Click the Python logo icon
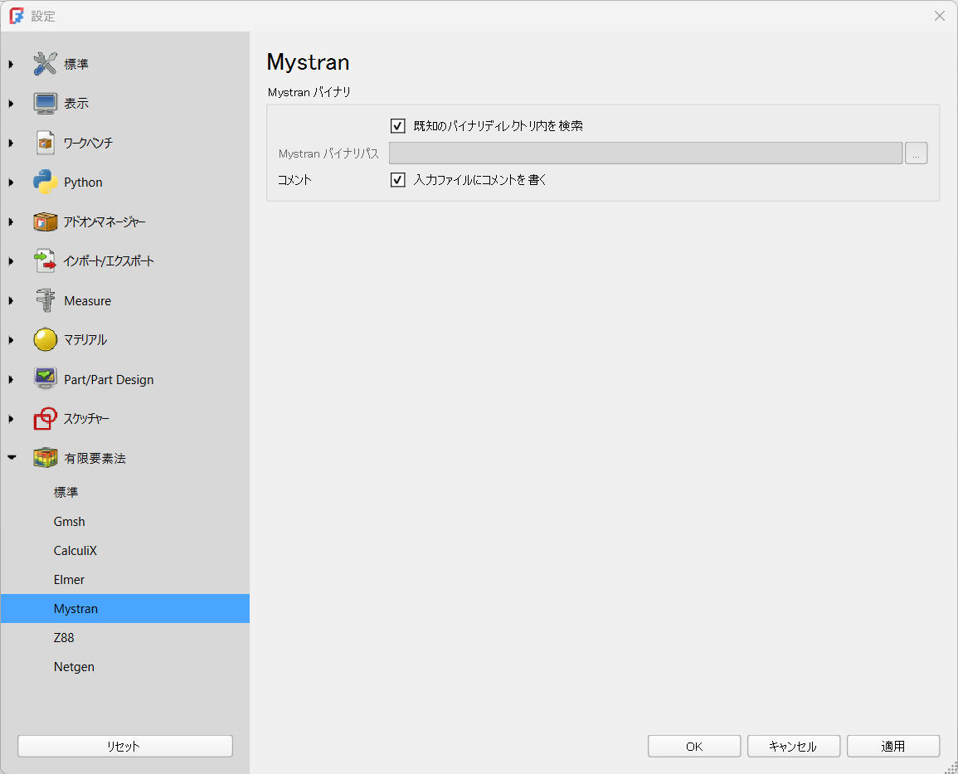 click(x=45, y=183)
